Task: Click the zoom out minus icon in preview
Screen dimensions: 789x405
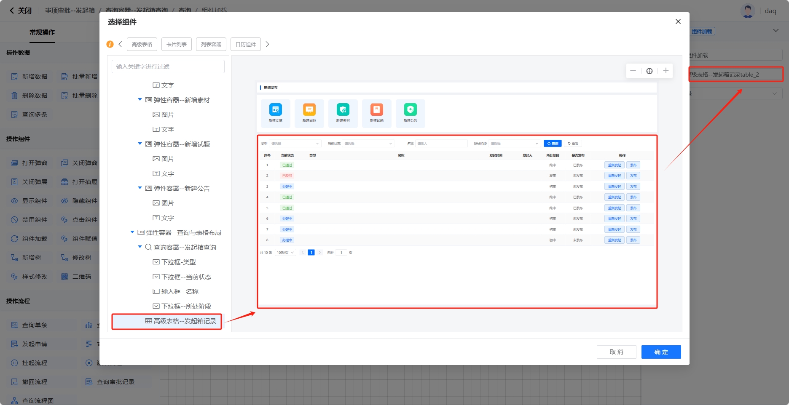Action: [633, 71]
